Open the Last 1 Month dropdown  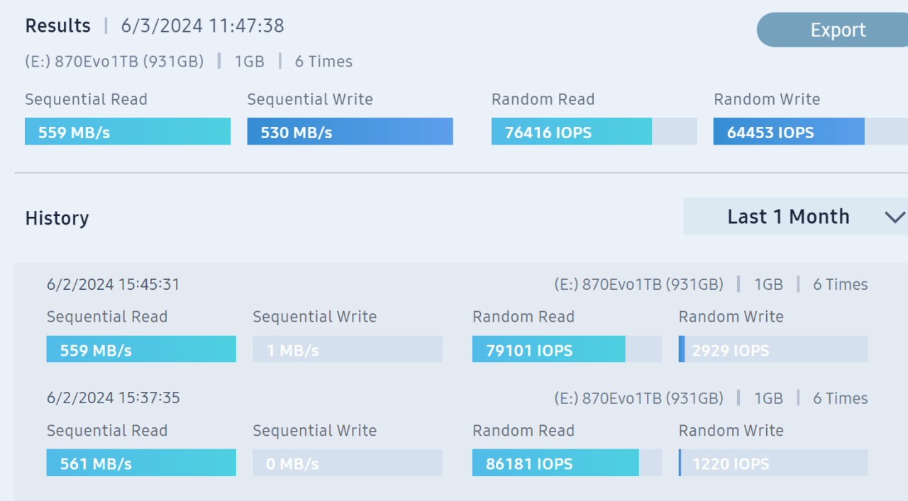point(788,217)
